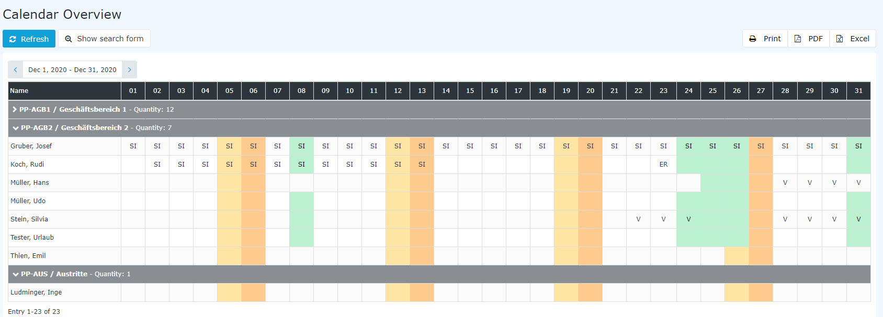Click Koch, Rudi ER entry on day 23
Screen dimensions: 883x317
pyautogui.click(x=663, y=165)
